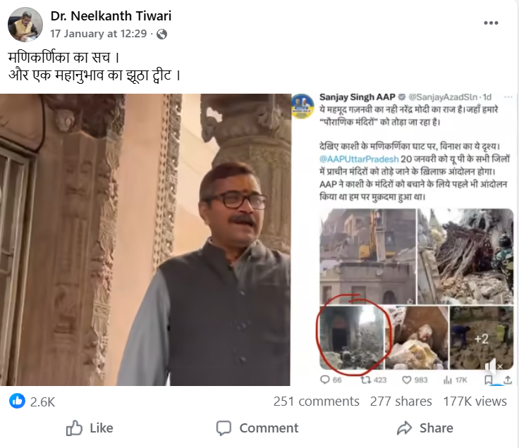Open the three-dot post options menu
519x448 pixels.
point(491,23)
